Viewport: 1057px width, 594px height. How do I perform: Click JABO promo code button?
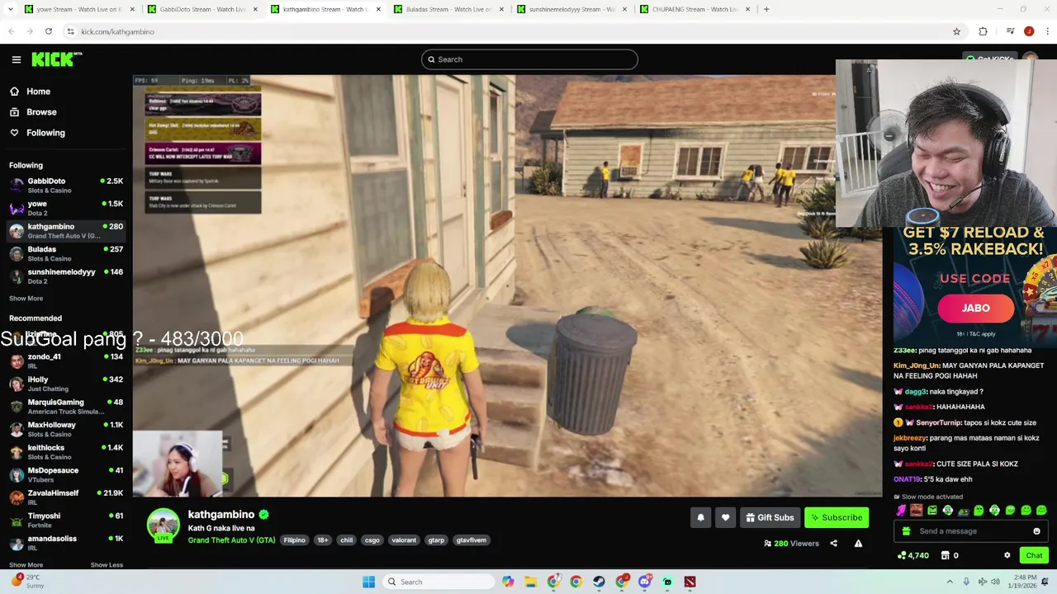click(x=975, y=308)
